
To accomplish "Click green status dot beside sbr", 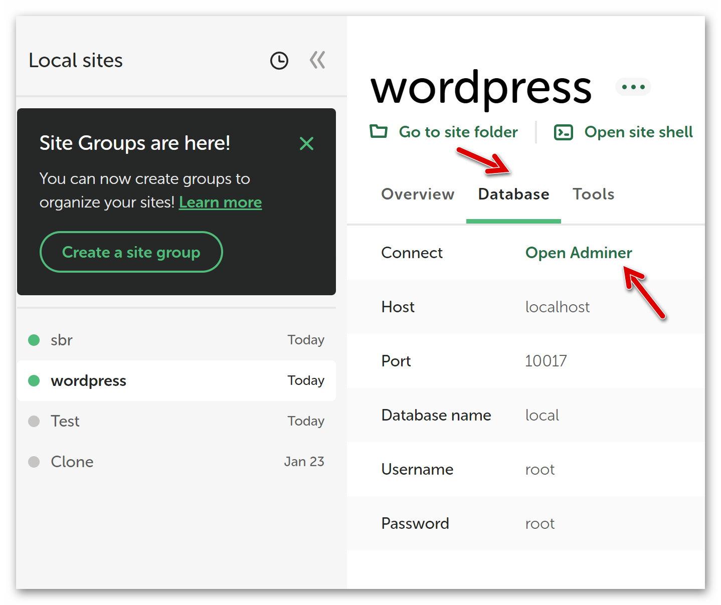I will point(34,340).
